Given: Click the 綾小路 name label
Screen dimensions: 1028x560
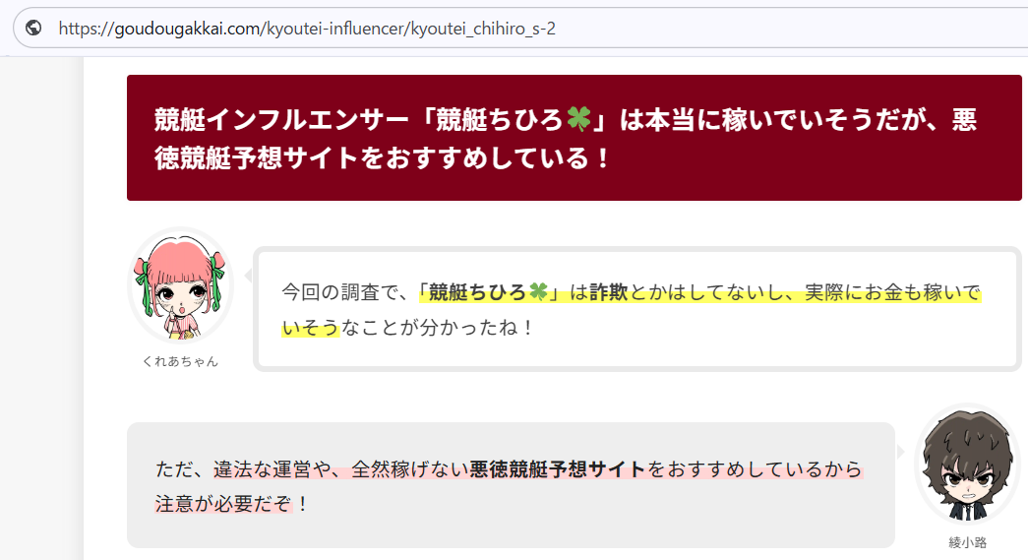Looking at the screenshot, I should (967, 542).
